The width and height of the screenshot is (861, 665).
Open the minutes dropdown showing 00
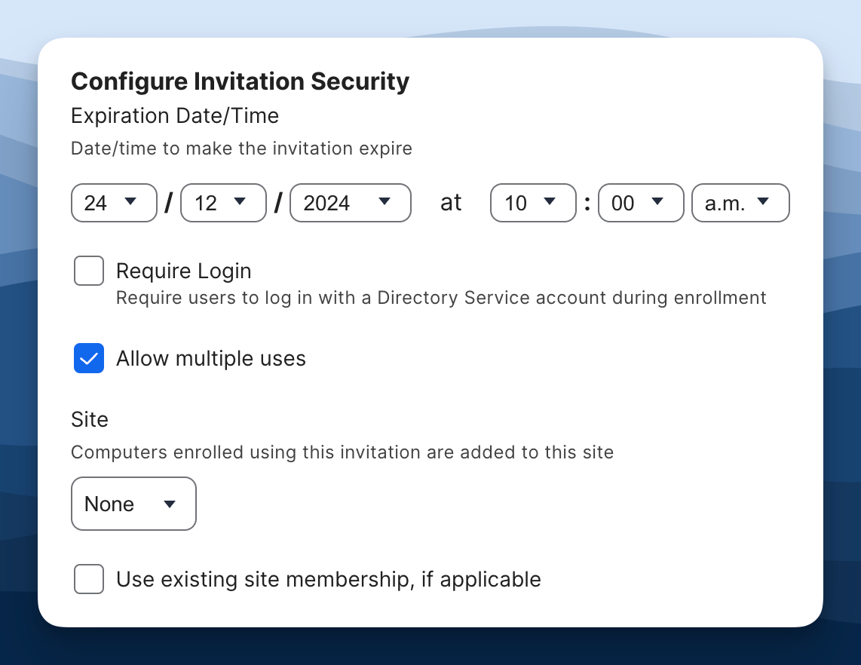tap(641, 202)
